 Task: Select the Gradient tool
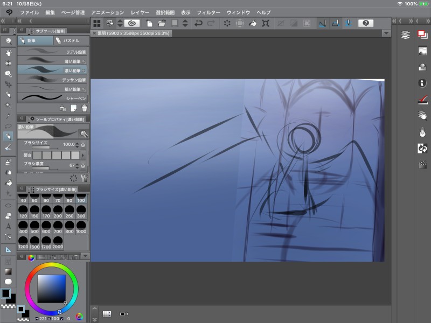9,271
